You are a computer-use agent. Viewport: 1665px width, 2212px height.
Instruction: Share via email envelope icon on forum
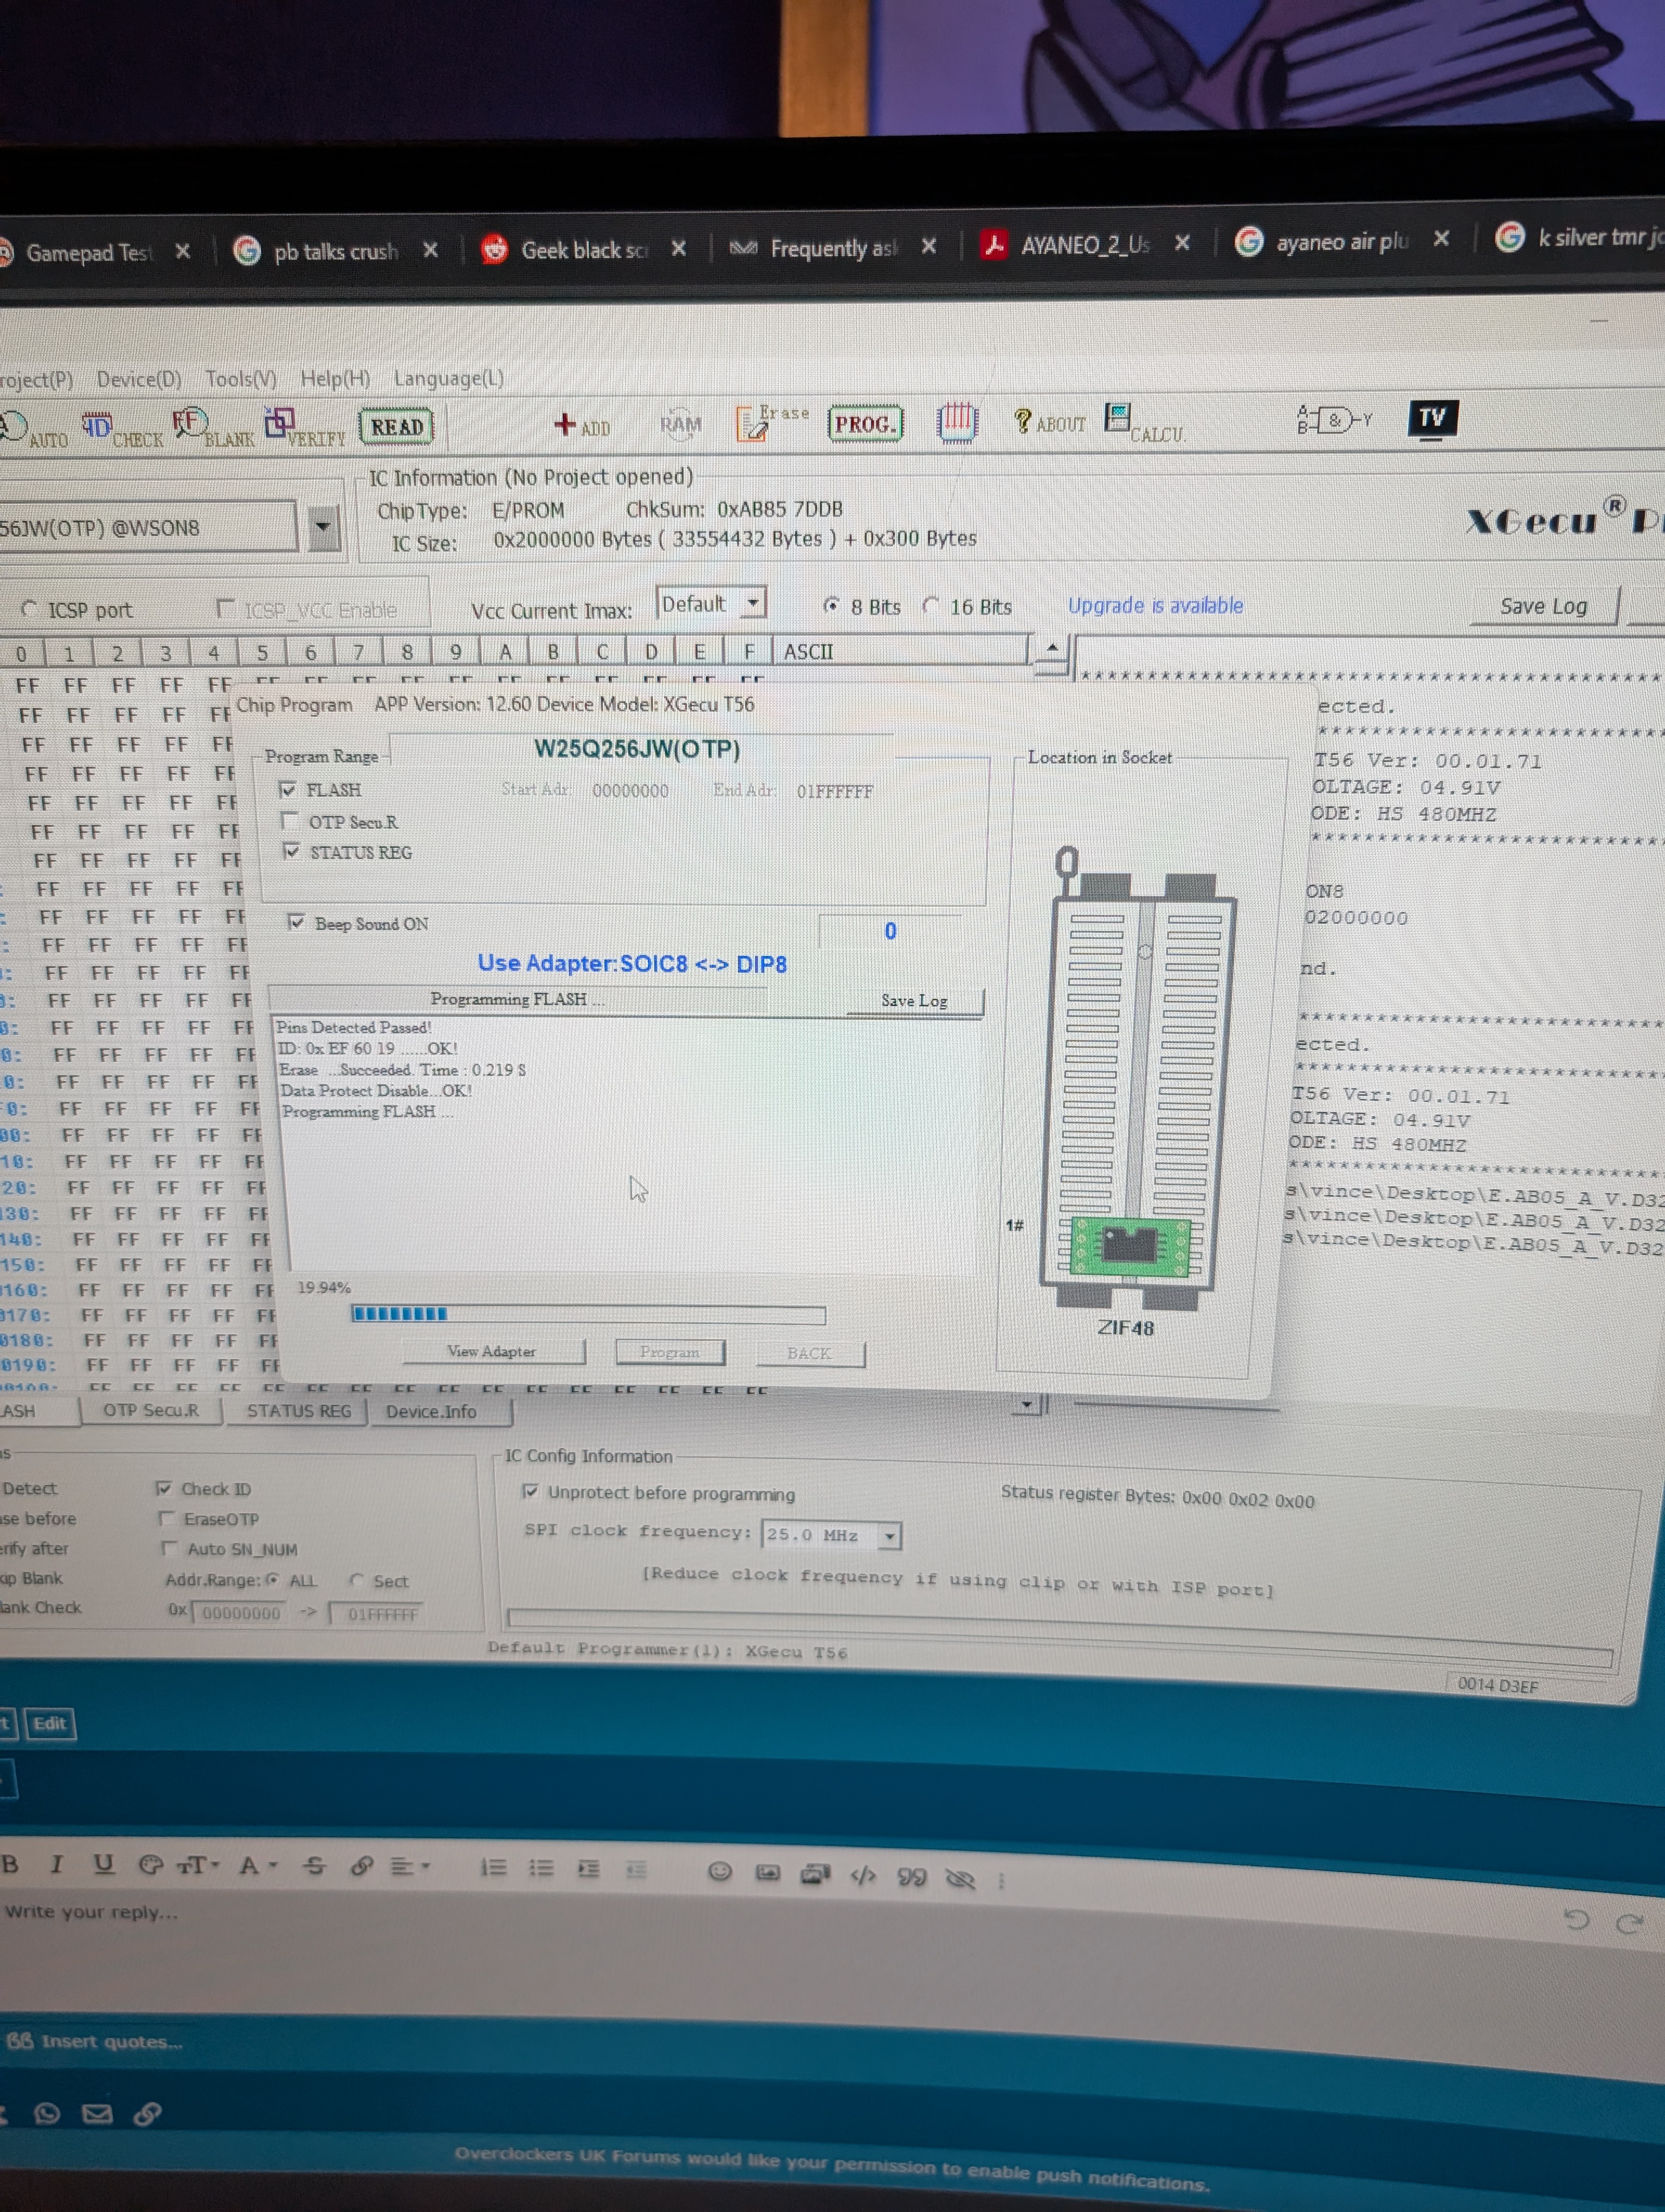pos(97,2113)
